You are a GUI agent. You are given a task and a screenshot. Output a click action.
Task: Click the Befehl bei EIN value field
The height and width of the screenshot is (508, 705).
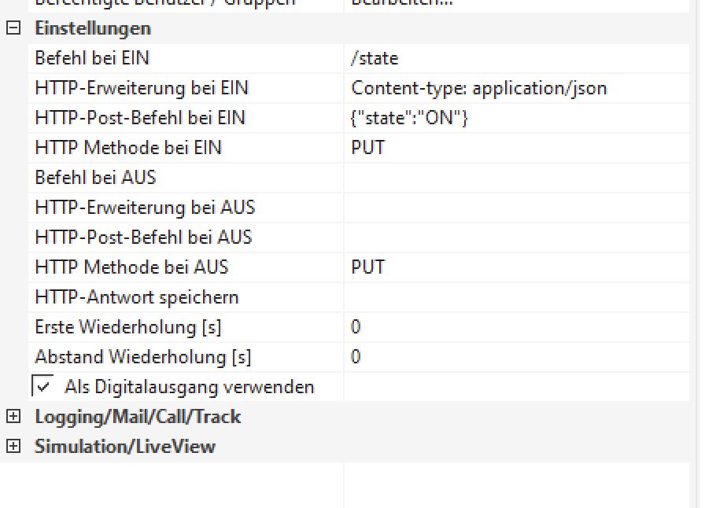coord(515,58)
